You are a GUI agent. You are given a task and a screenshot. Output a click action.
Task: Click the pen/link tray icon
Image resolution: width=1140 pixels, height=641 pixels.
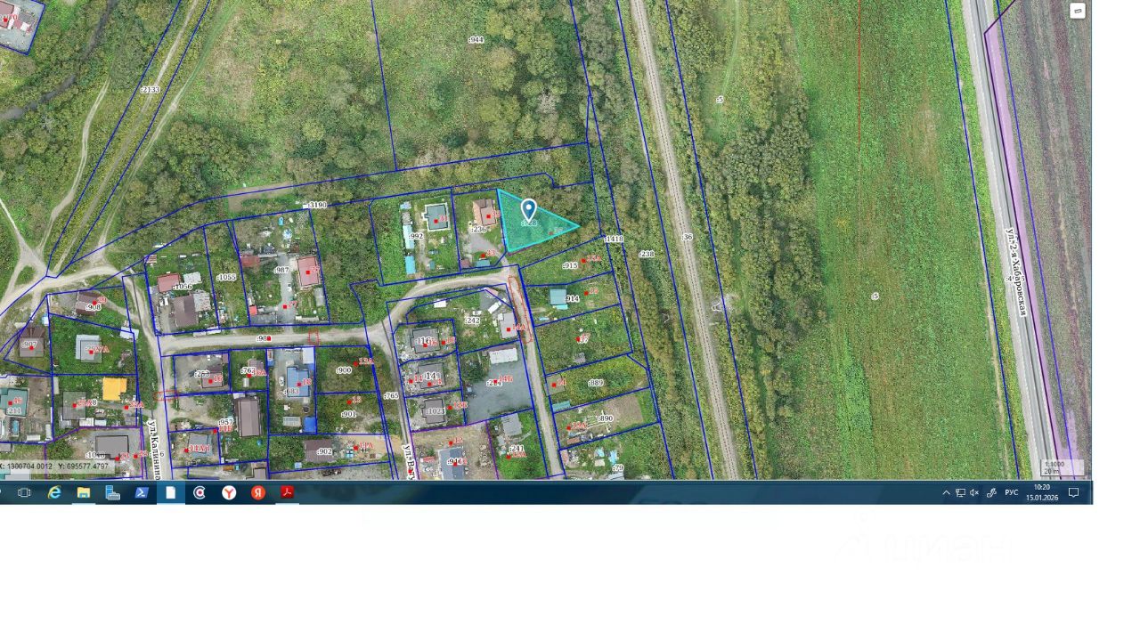[991, 492]
